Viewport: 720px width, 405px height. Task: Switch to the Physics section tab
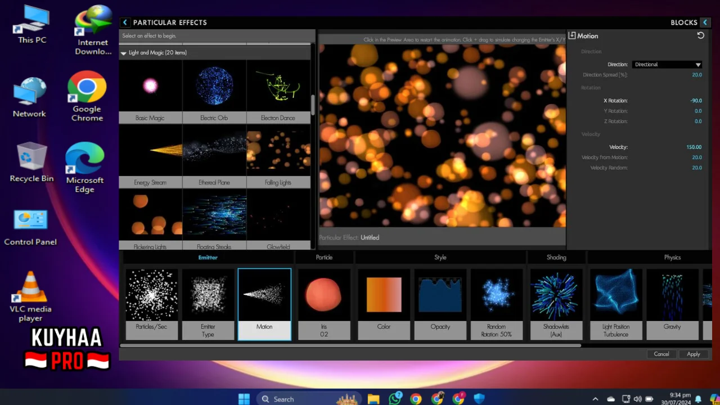[672, 257]
